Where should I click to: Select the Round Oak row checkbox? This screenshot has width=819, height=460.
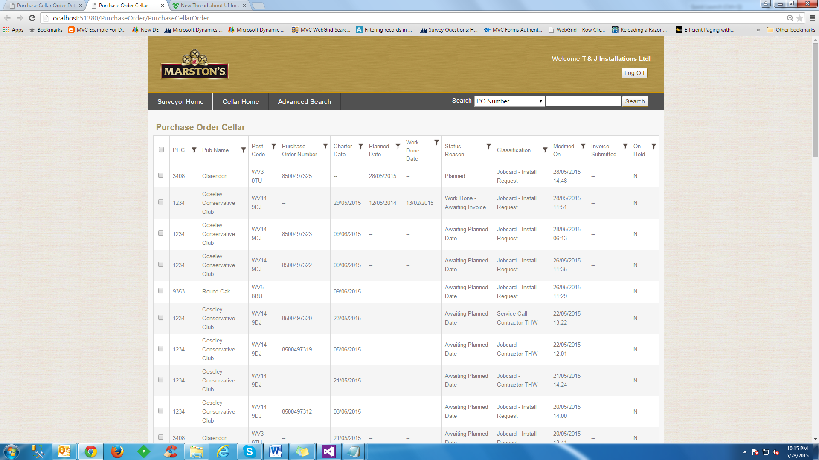click(x=161, y=290)
